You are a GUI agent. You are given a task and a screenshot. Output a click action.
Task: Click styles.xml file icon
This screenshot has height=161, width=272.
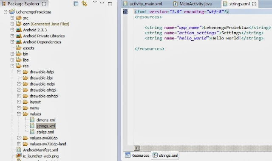[x=32, y=132]
